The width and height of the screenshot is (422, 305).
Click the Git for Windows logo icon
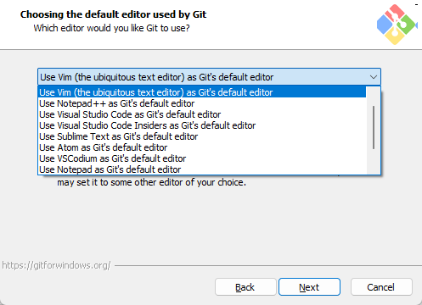397,25
